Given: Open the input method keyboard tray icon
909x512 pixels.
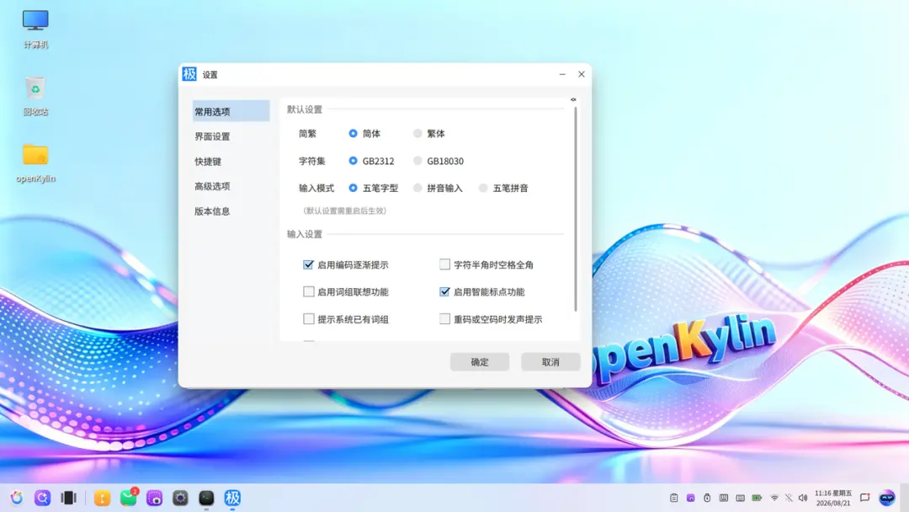Looking at the screenshot, I should pos(741,498).
